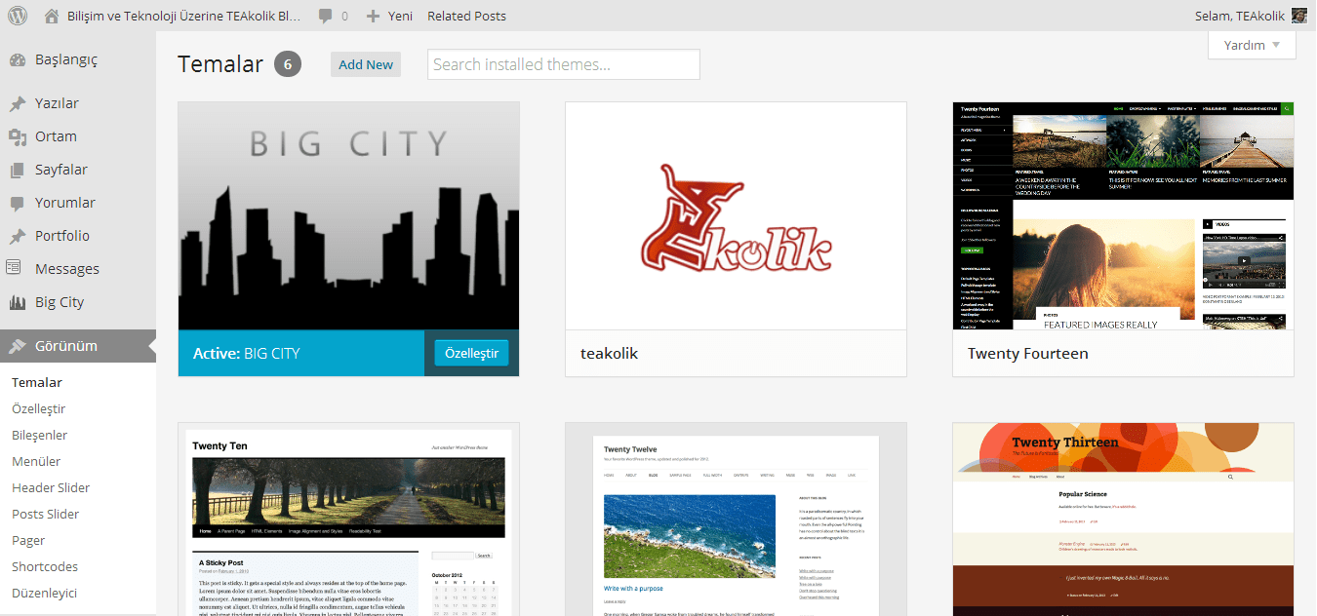Click the plus icon next to Yeni

pyautogui.click(x=373, y=16)
